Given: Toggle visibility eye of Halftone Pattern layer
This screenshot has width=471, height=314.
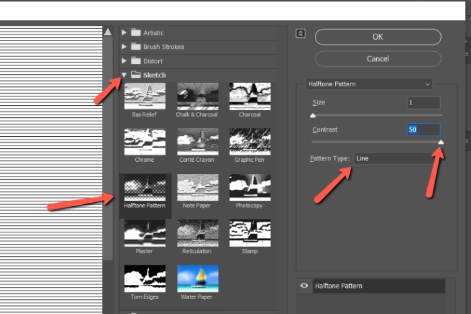Looking at the screenshot, I should click(304, 286).
